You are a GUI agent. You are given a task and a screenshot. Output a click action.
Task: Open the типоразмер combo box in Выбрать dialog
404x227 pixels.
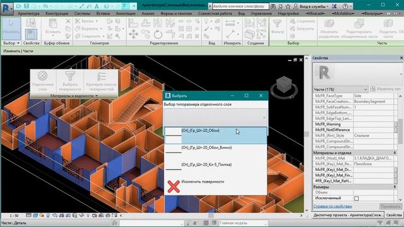[215, 117]
